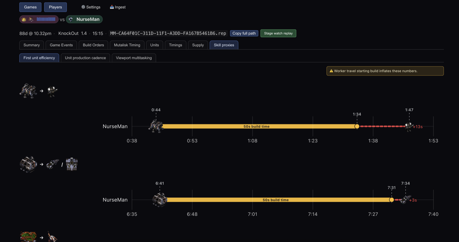459x242 pixels.
Task: Click the Starport icon on the timeline at 6:41
Action: pos(160,200)
